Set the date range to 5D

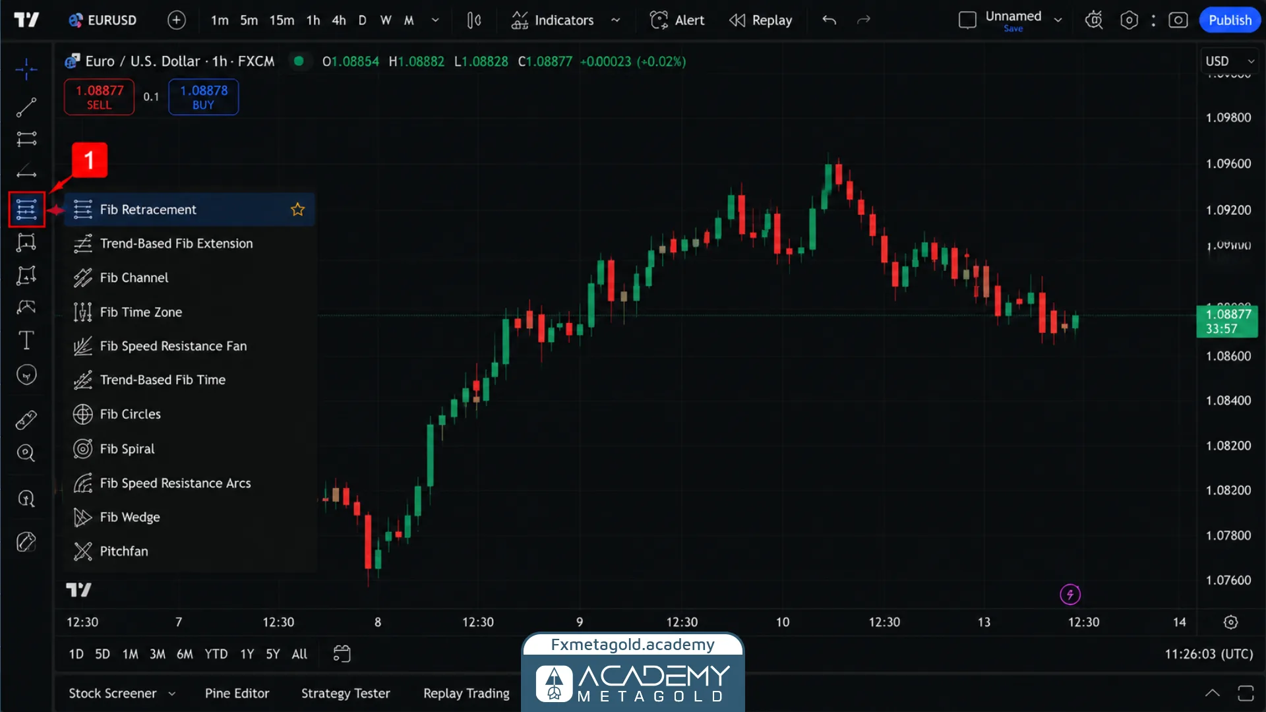(102, 654)
